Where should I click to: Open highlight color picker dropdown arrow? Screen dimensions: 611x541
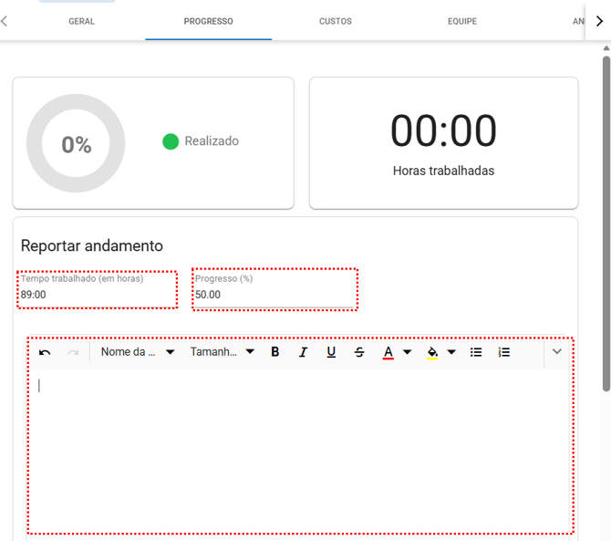tap(451, 352)
